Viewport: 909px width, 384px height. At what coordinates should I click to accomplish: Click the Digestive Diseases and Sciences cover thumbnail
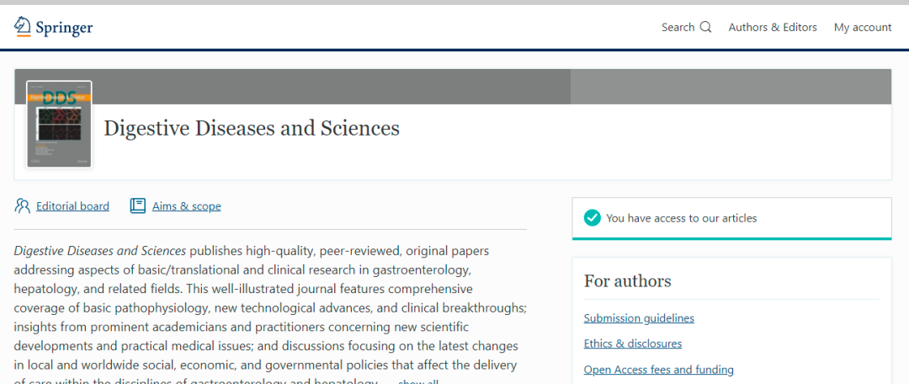point(59,124)
